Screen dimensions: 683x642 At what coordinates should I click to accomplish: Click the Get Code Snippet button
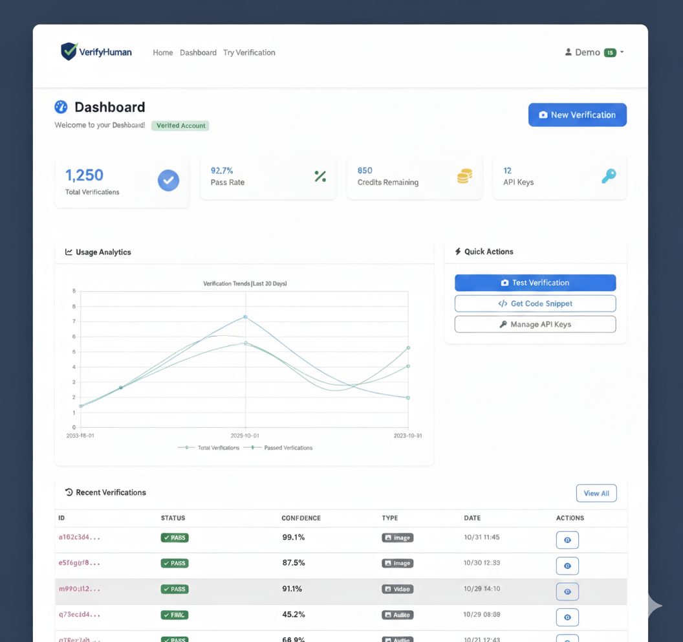(535, 303)
